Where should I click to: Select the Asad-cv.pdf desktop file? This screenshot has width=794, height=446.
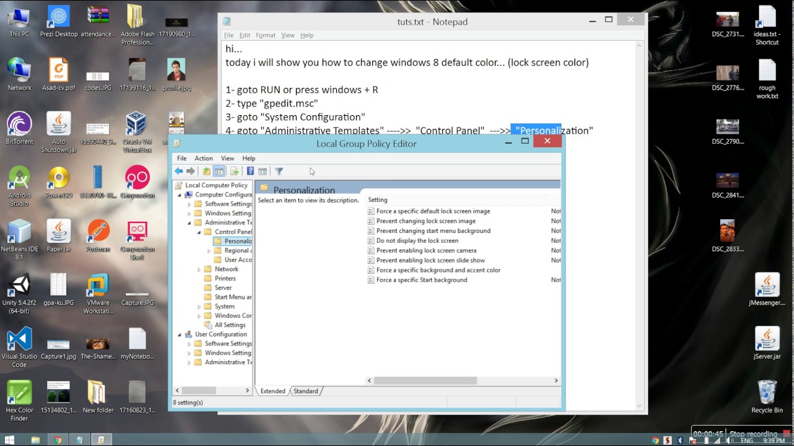coord(59,74)
